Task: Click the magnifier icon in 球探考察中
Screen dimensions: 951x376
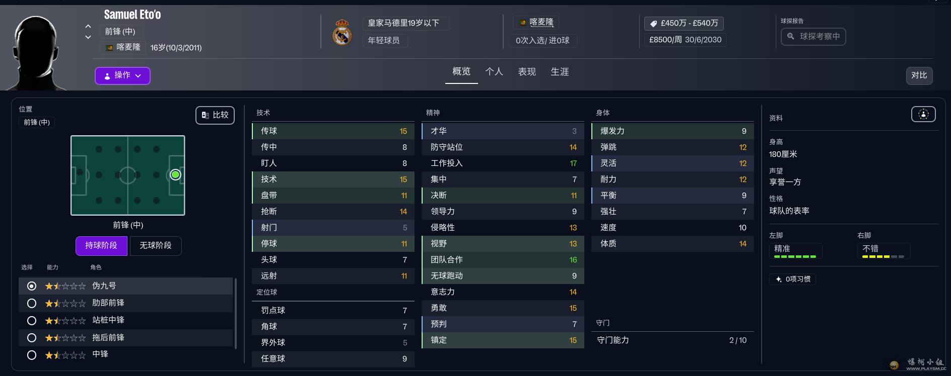Action: point(791,36)
